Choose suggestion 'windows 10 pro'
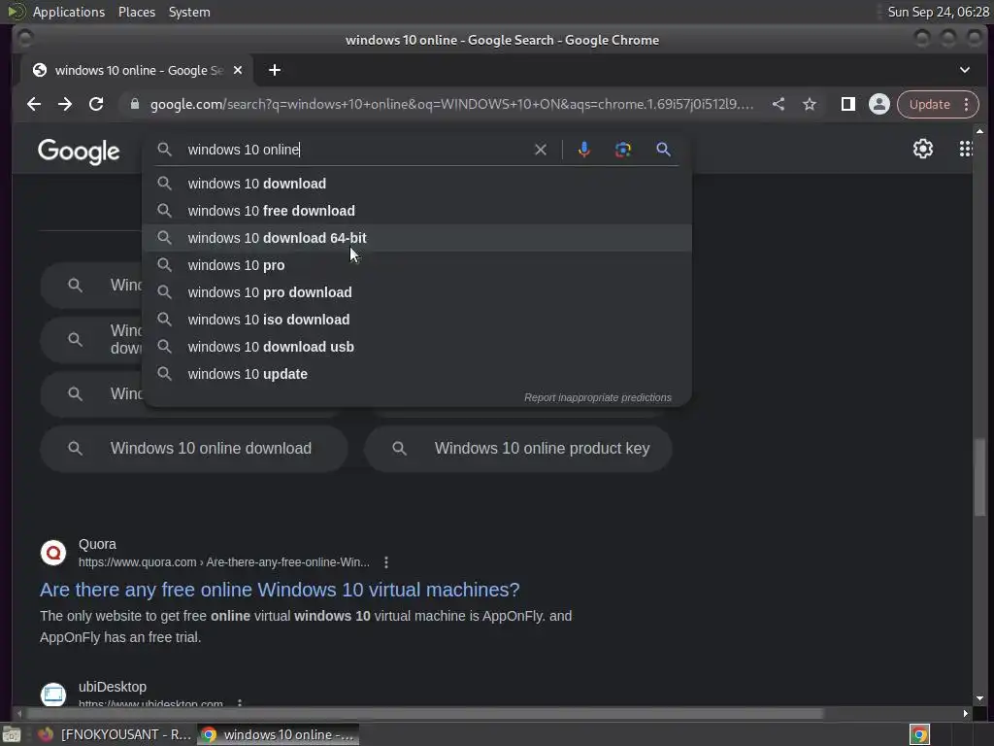This screenshot has height=746, width=994. pyautogui.click(x=417, y=265)
